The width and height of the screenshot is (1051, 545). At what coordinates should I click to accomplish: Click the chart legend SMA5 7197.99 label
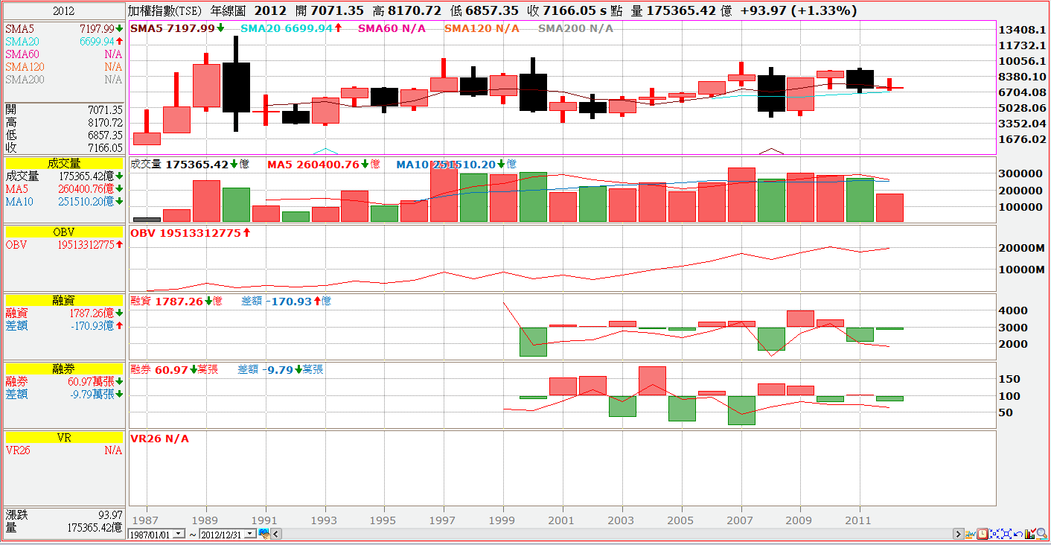tap(177, 28)
